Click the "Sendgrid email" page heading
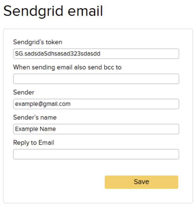The width and height of the screenshot is (194, 205). 53,12
